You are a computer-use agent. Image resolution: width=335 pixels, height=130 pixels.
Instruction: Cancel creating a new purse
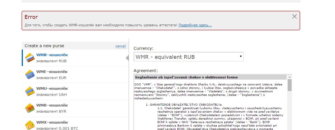[x=121, y=46]
